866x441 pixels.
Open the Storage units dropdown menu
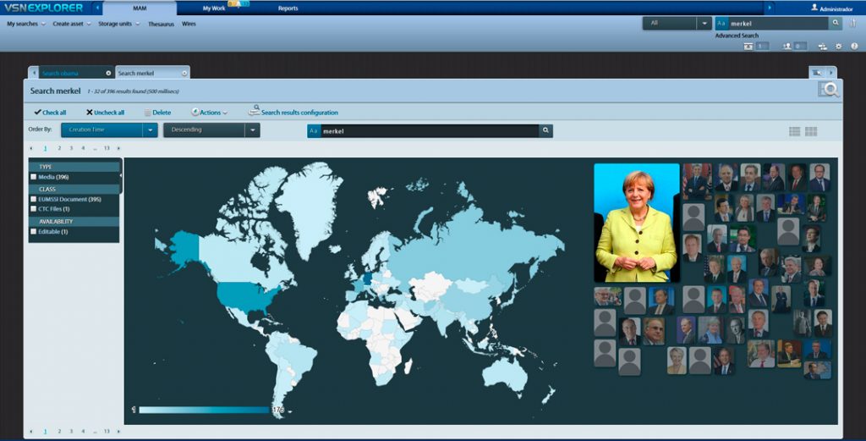tap(118, 24)
